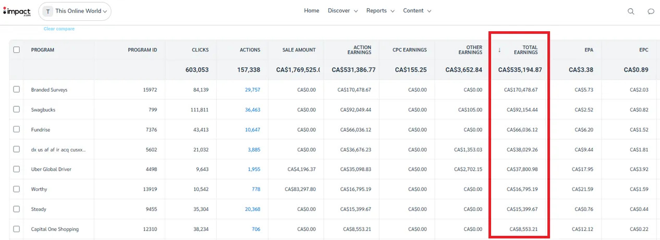Sort by the Total Earnings column header
660x240 pixels.
pos(525,50)
